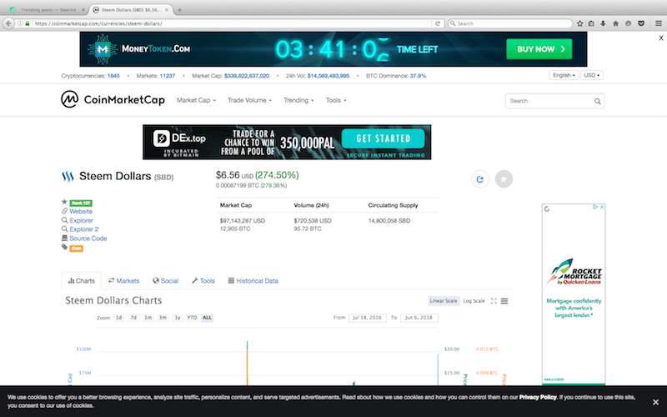Reload the page with the refresh icon

pos(437,23)
